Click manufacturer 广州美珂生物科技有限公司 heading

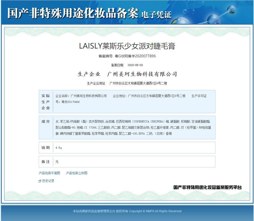click(142, 74)
